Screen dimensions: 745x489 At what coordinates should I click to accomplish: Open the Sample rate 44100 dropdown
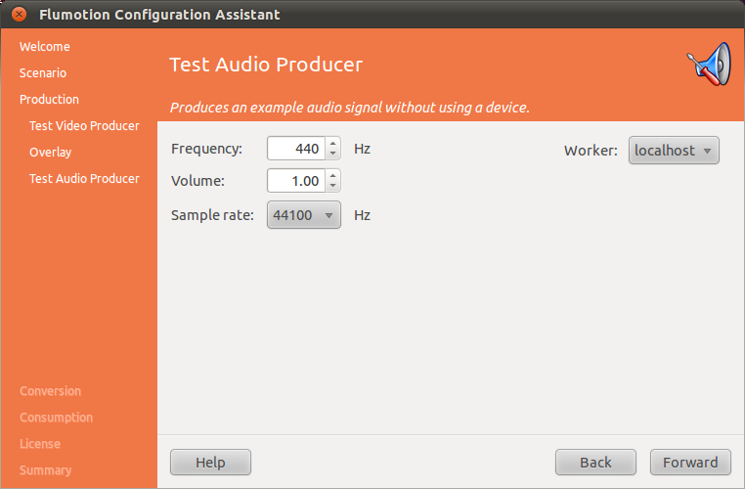tap(303, 215)
